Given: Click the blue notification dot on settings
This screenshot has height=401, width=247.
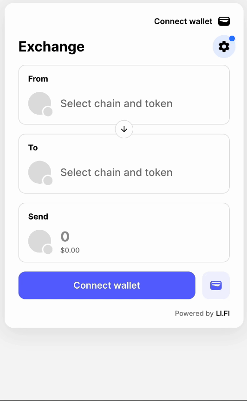Looking at the screenshot, I should [232, 39].
